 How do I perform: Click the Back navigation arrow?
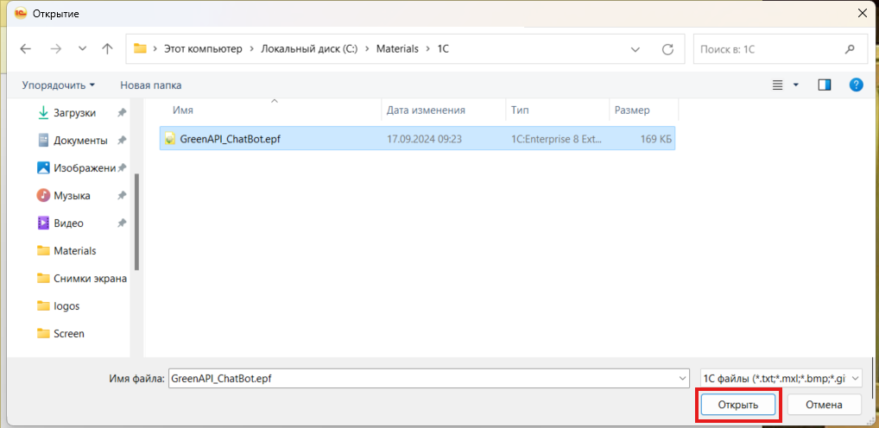(x=25, y=49)
